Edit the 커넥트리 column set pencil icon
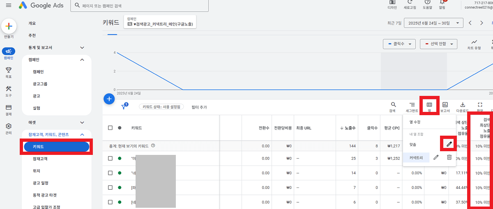This screenshot has height=209, width=493. pos(436,157)
